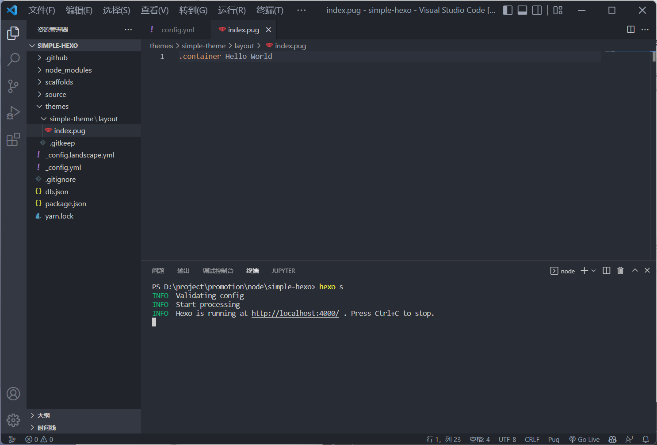
Task: Toggle secondary sidebar visibility
Action: click(x=537, y=10)
